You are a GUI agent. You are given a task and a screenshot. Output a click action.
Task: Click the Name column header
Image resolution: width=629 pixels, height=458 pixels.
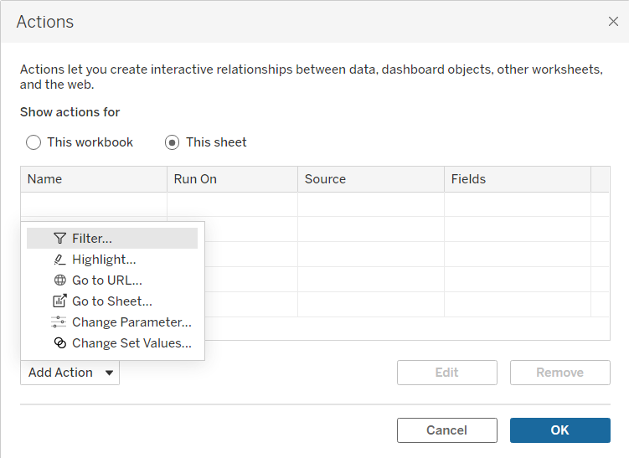coord(94,179)
